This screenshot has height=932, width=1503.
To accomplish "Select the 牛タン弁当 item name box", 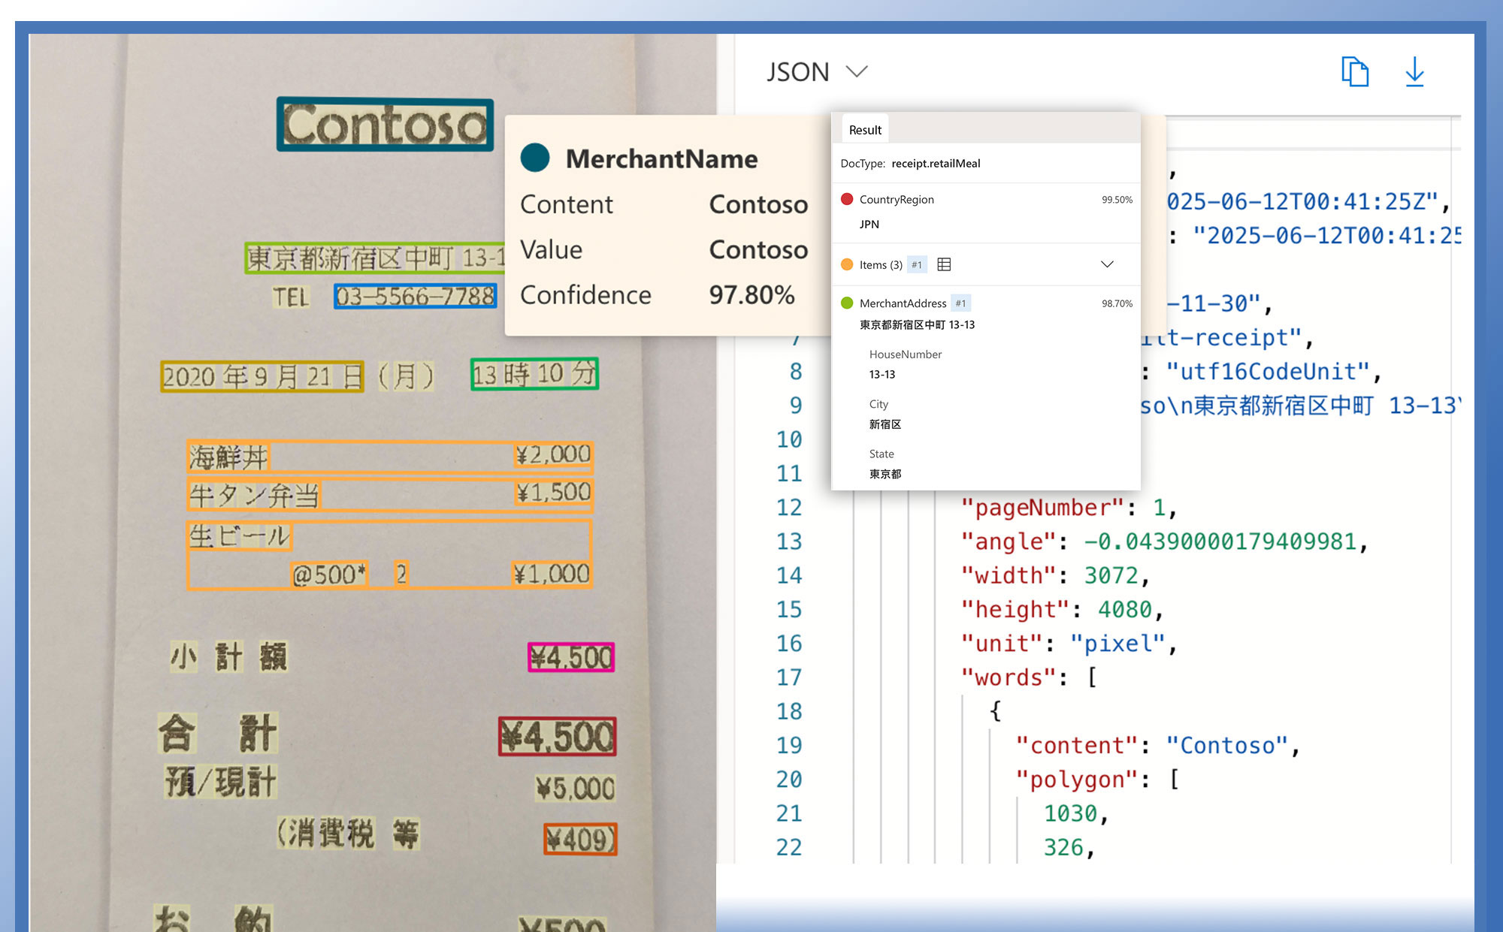I will coord(254,496).
